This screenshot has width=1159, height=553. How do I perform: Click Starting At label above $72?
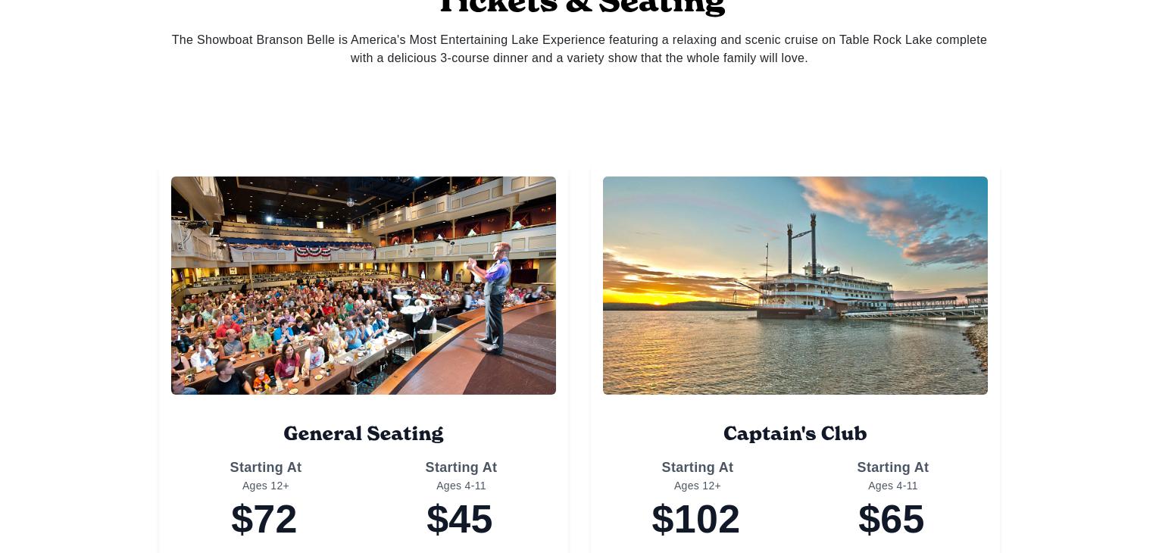(x=266, y=467)
